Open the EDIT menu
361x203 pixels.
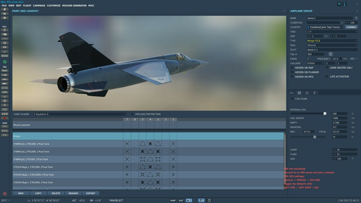[19, 5]
